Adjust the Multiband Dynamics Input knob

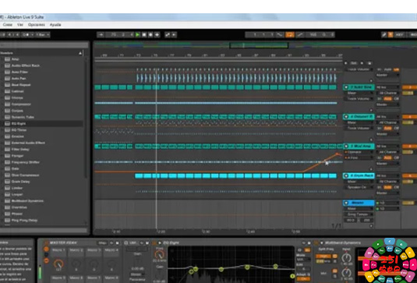click(346, 257)
